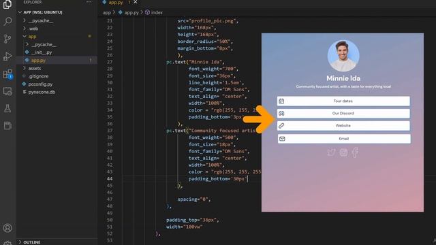The width and height of the screenshot is (436, 245).
Task: Open the Testing flask view
Action: [7, 108]
